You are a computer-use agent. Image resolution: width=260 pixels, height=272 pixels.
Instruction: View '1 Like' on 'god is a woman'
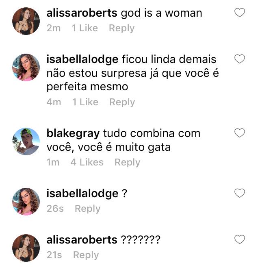click(85, 28)
